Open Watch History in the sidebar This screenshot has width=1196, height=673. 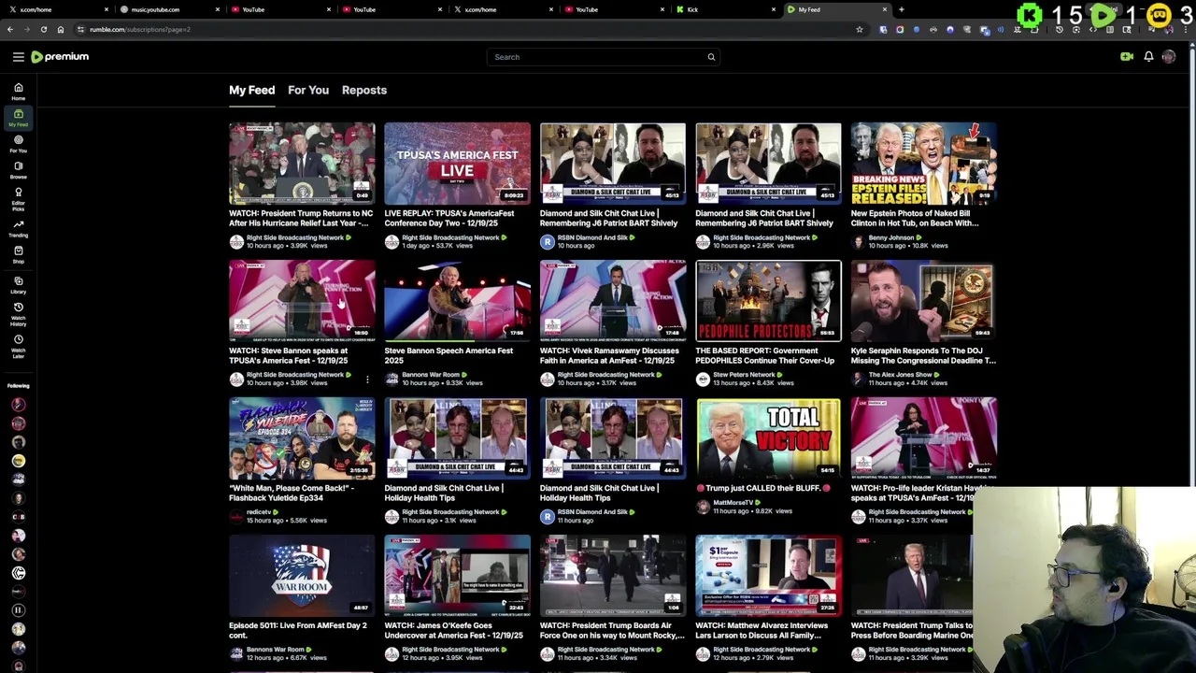click(18, 314)
